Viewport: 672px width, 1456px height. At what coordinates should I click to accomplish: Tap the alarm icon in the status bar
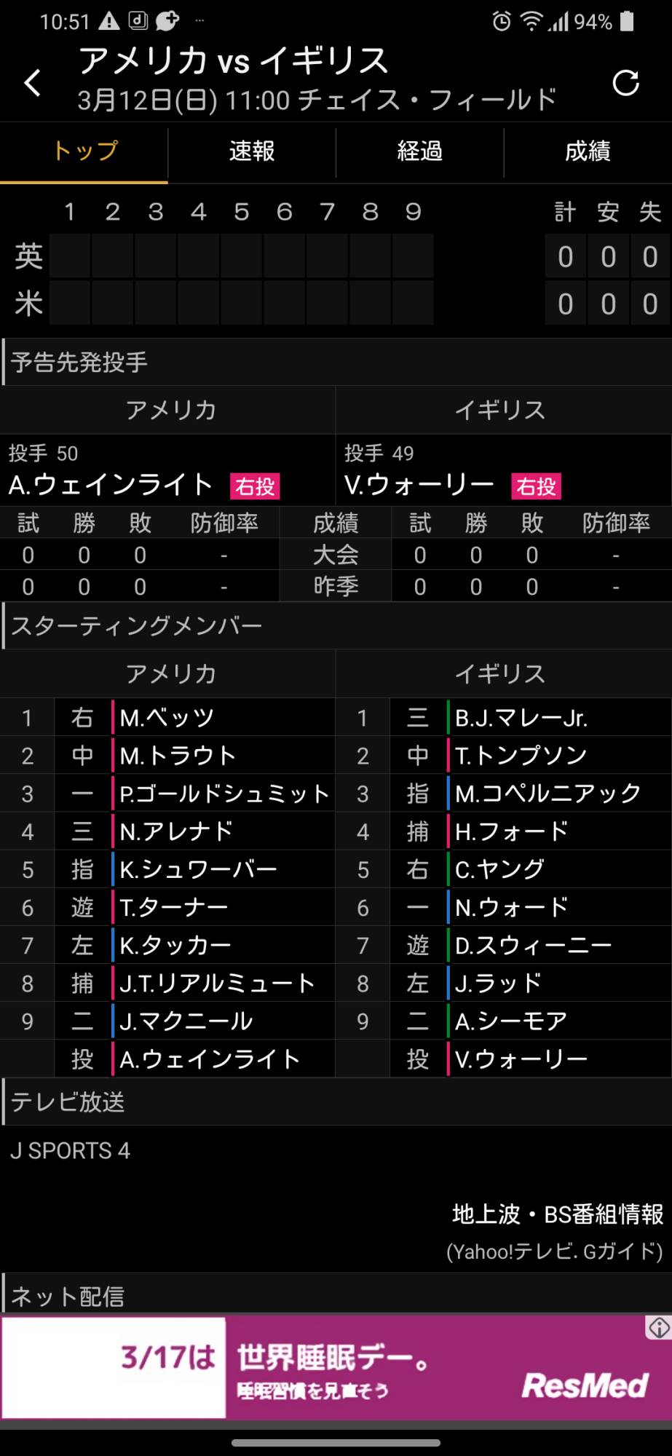click(x=502, y=22)
